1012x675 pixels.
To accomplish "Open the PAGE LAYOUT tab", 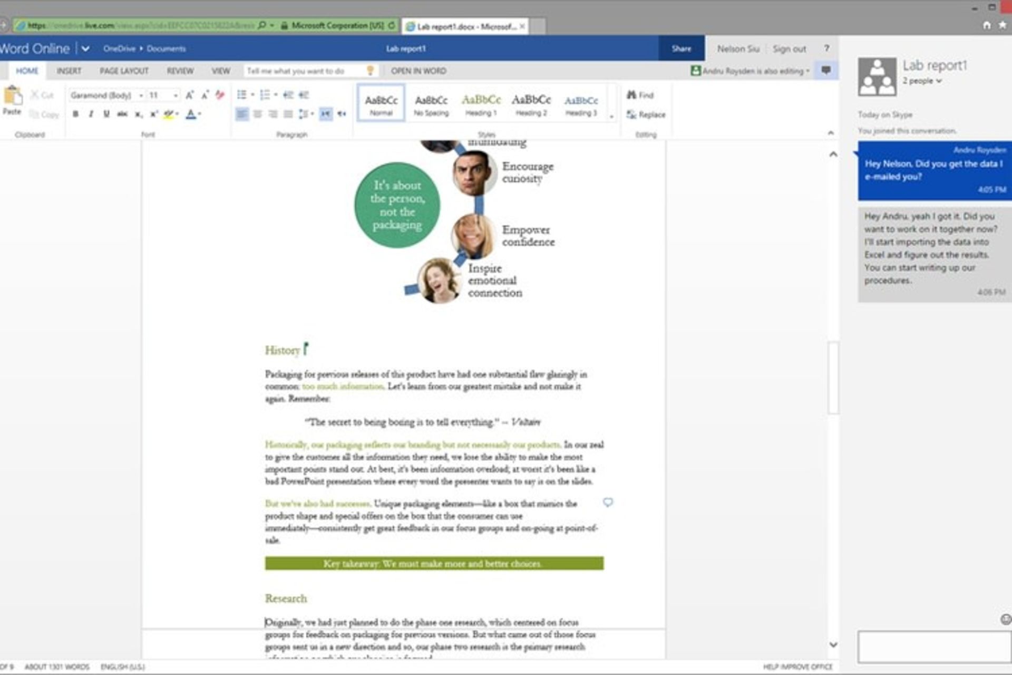I will [x=124, y=71].
